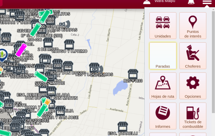Image resolution: width=215 pixels, height=136 pixels.
Task: Select the Choferes driver tile
Action: 193,56
